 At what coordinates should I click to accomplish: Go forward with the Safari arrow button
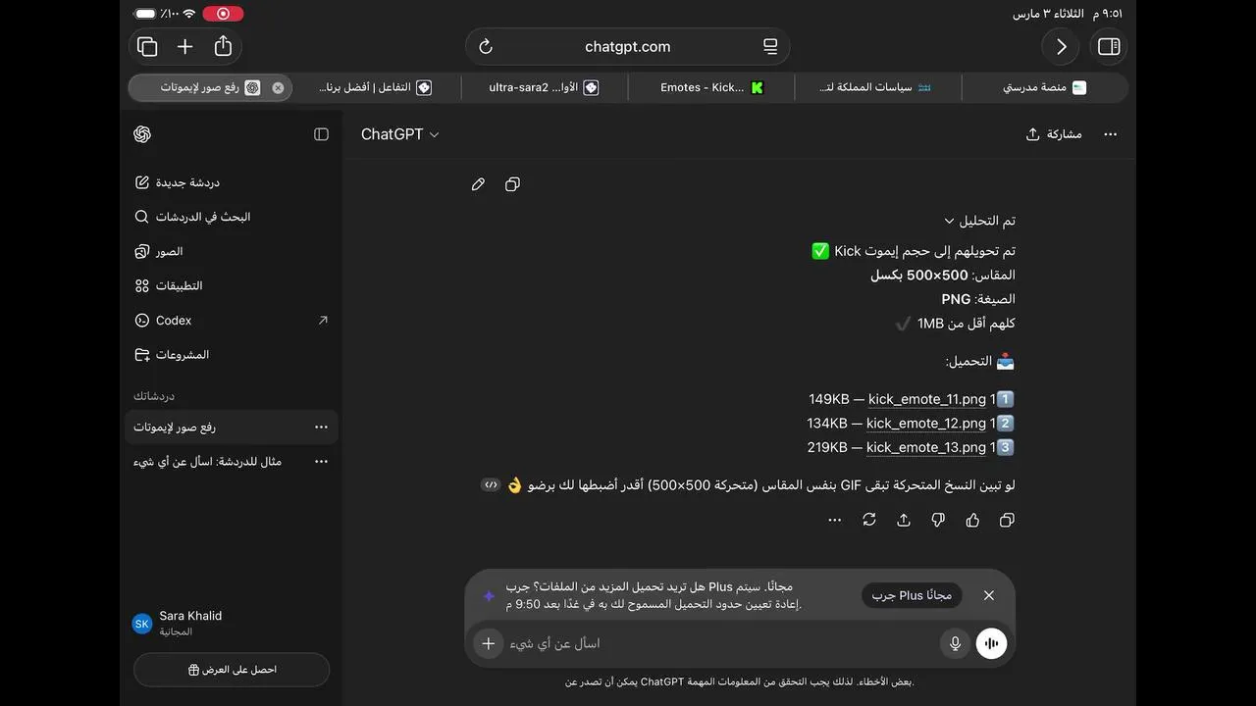coord(1061,47)
